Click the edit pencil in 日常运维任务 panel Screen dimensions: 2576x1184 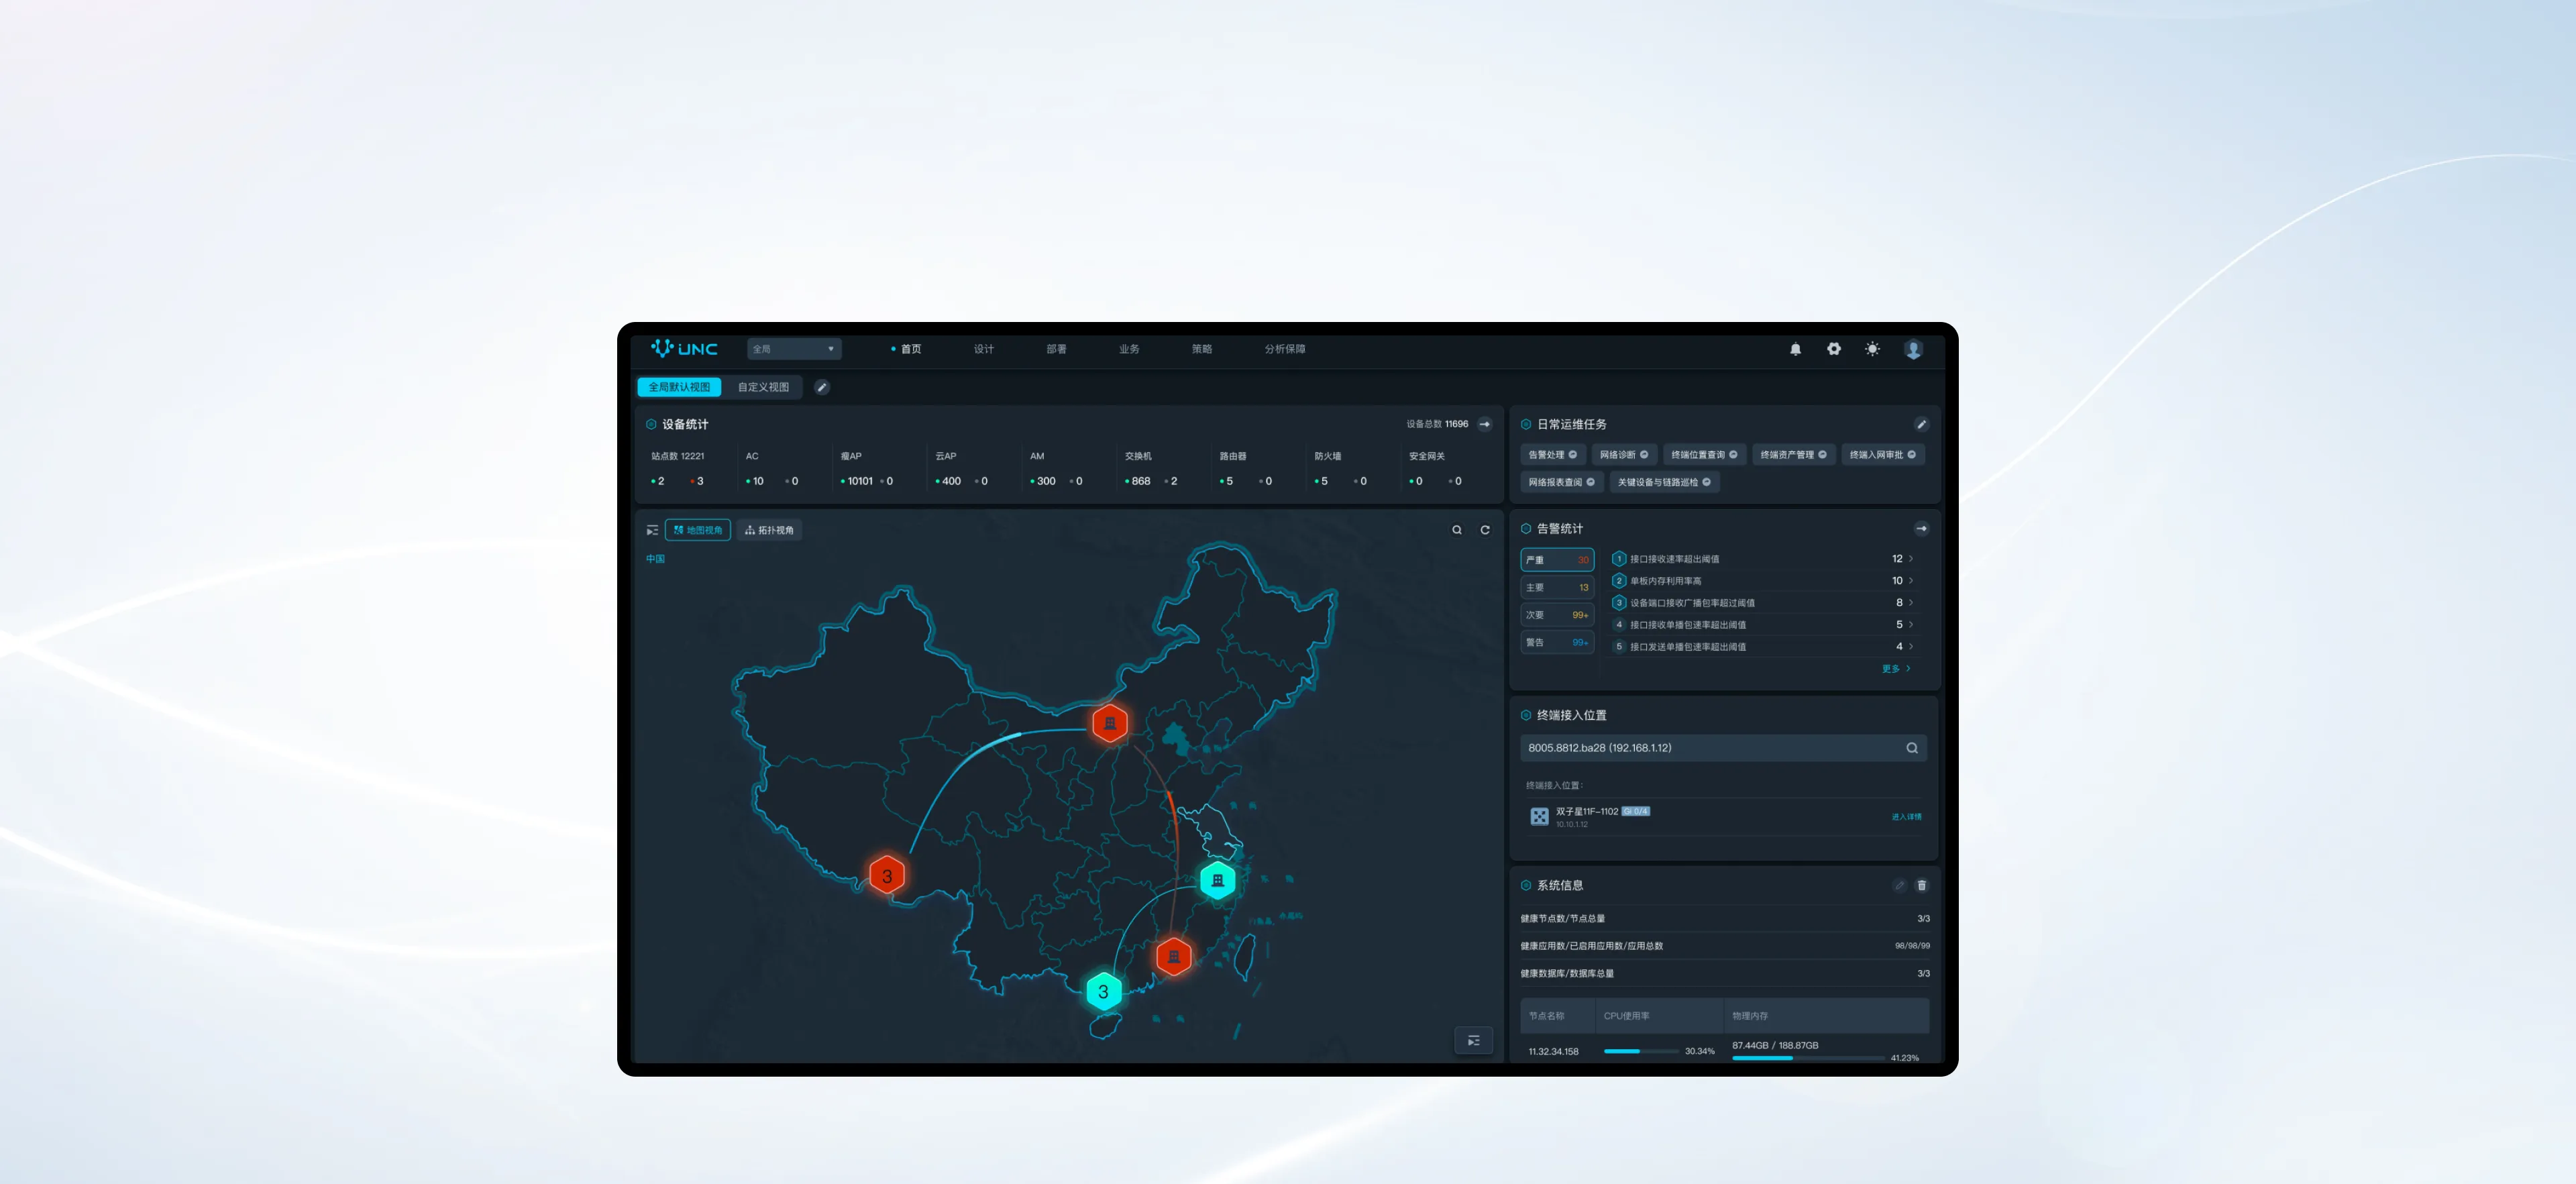1921,424
